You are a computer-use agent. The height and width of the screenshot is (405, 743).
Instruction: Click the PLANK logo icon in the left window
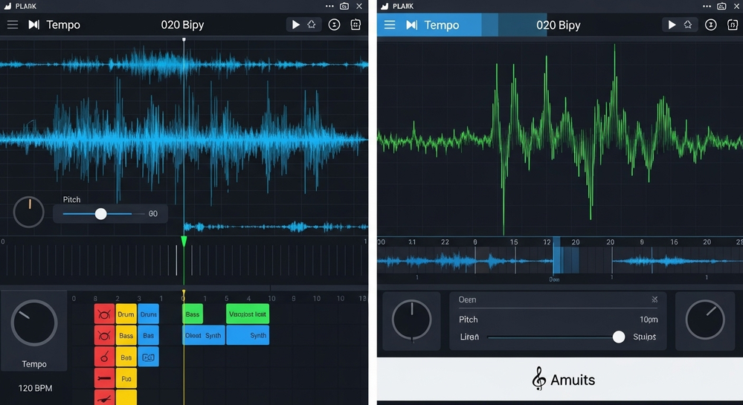point(7,6)
